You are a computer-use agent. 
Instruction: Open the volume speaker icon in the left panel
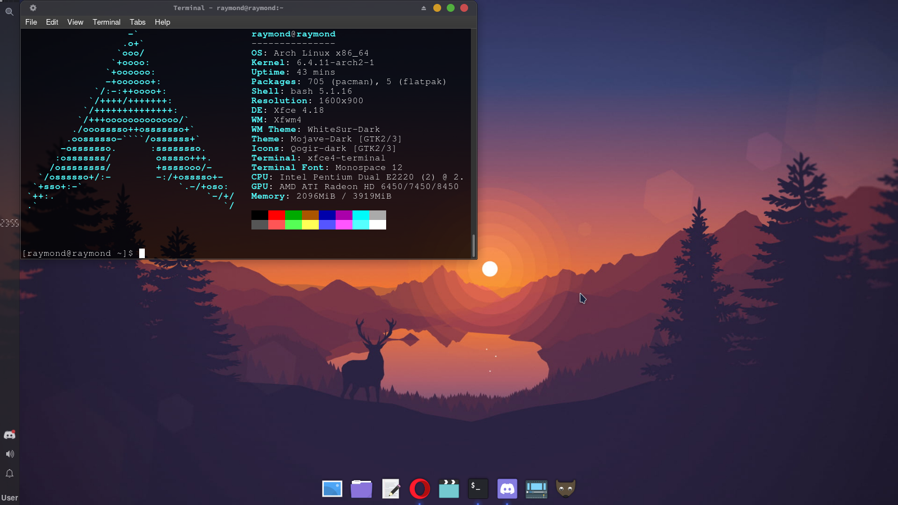(10, 454)
